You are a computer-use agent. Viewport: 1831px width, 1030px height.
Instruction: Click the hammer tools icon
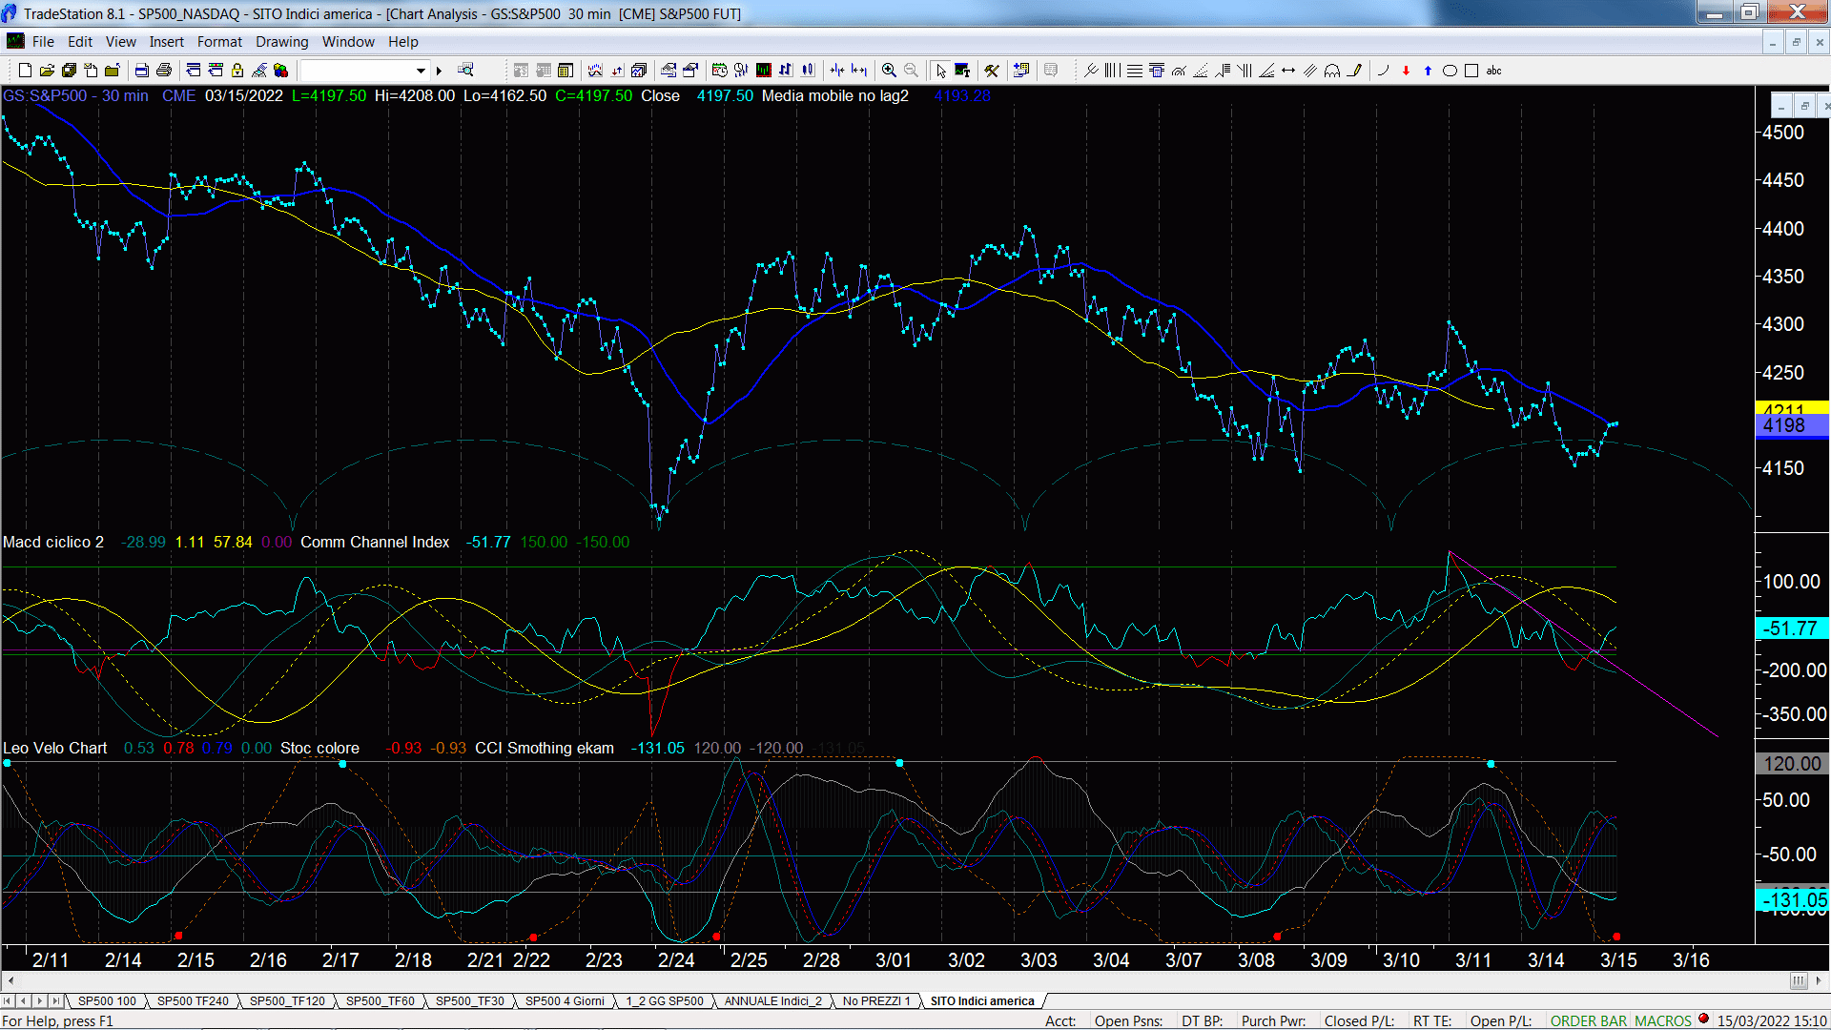click(992, 71)
